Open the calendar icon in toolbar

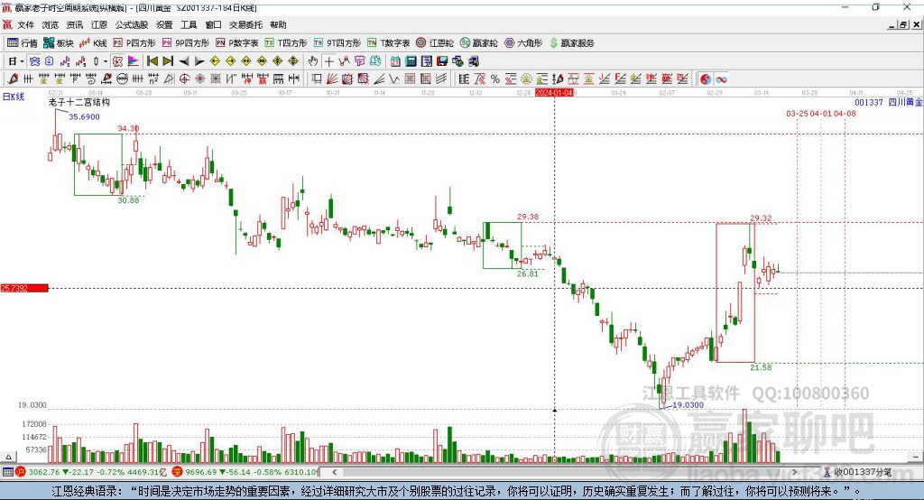point(395,61)
